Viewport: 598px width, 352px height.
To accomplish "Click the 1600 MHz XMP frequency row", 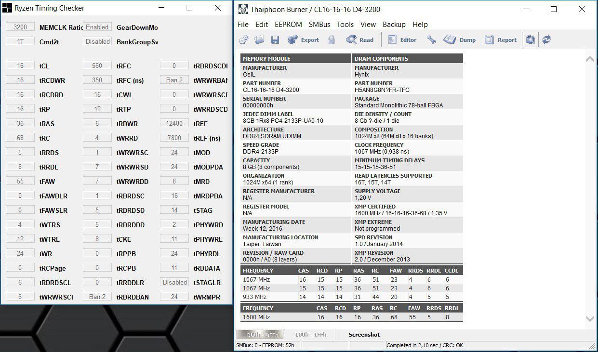I will click(351, 317).
